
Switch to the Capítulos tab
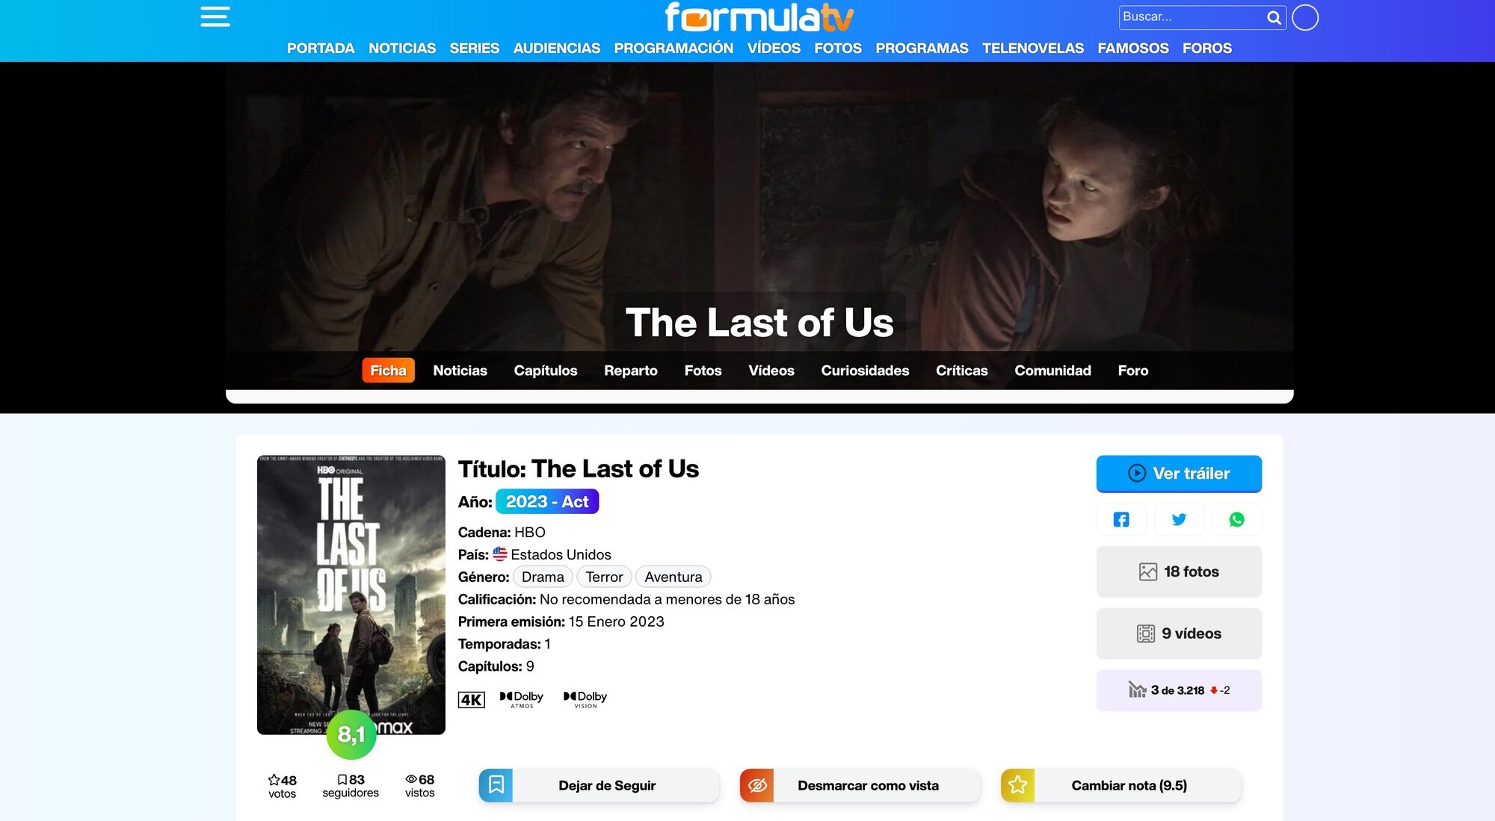[x=545, y=371]
